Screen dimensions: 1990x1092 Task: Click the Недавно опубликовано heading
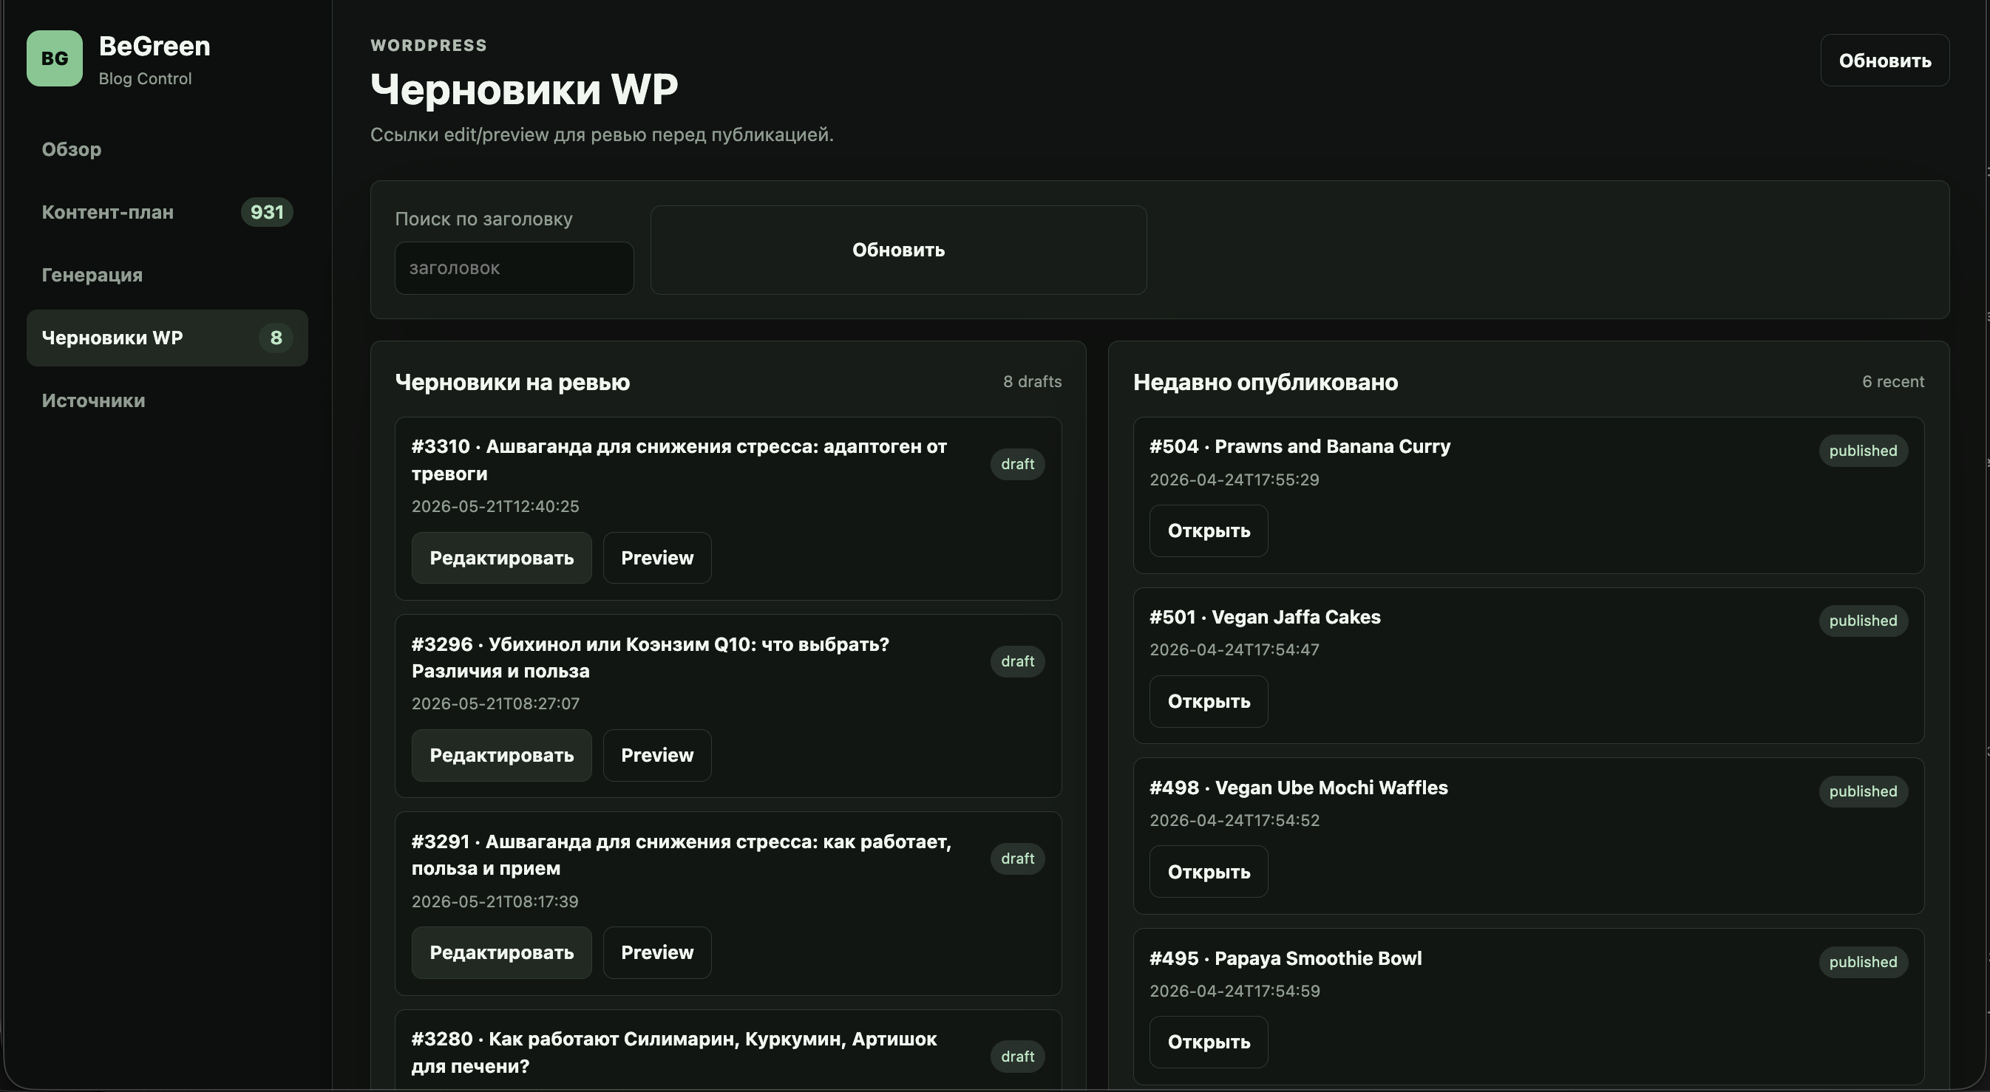click(1266, 382)
